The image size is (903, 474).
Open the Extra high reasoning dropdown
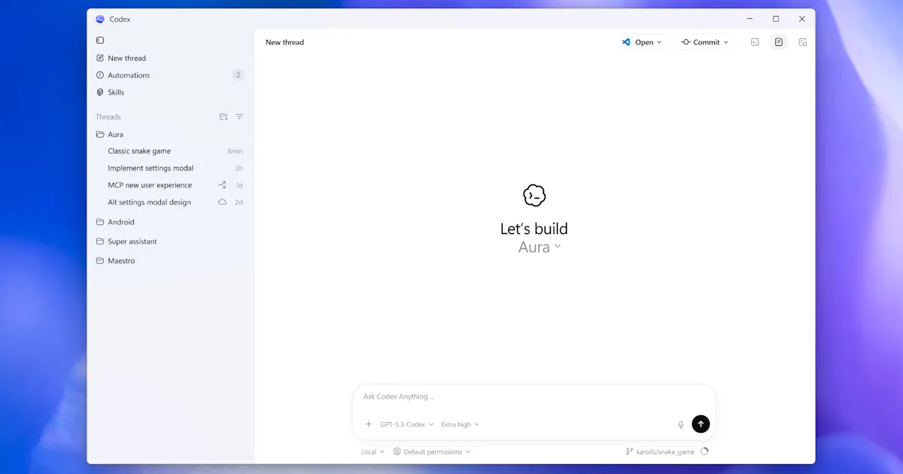(x=460, y=424)
